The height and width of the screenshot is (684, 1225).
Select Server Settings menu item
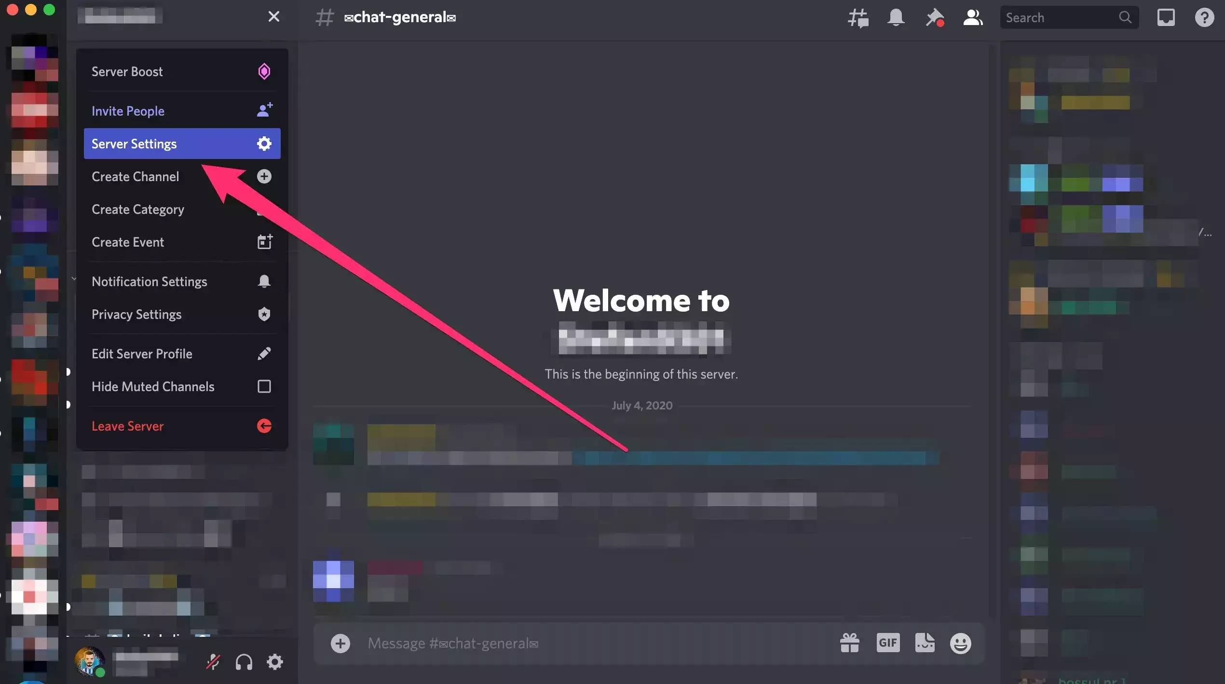182,144
